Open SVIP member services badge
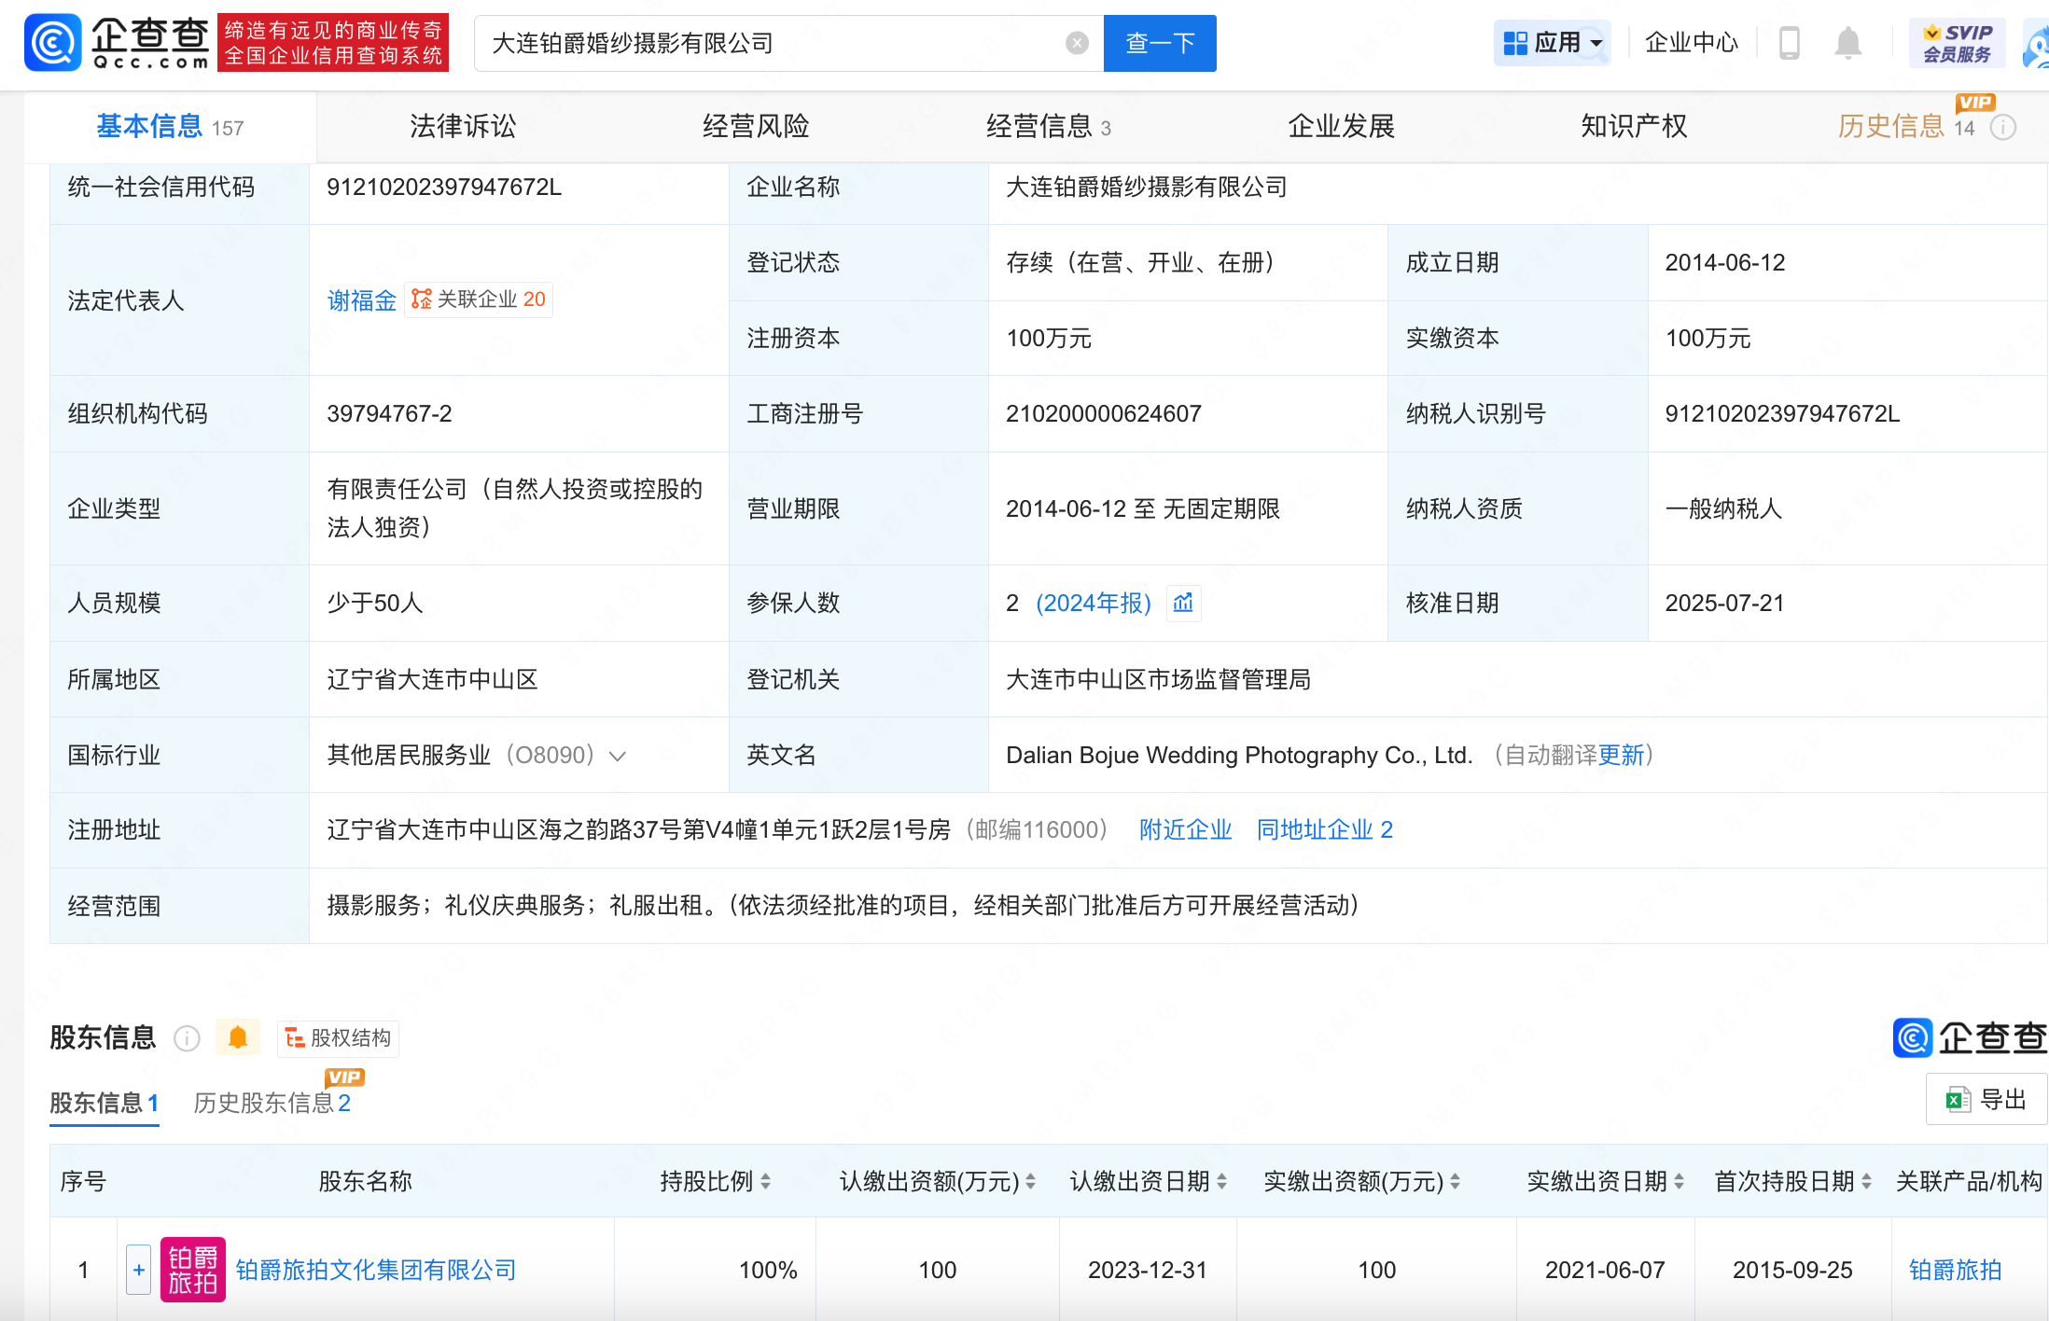The image size is (2049, 1321). click(1957, 43)
